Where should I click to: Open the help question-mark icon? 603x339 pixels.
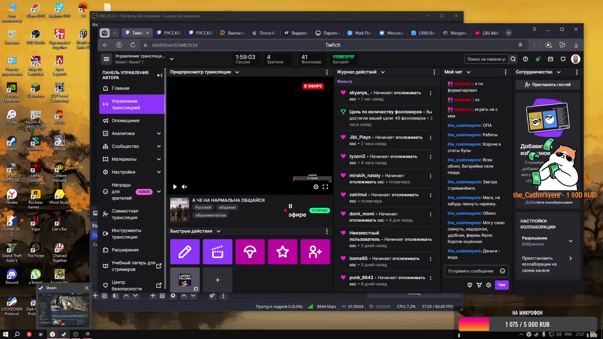[525, 59]
